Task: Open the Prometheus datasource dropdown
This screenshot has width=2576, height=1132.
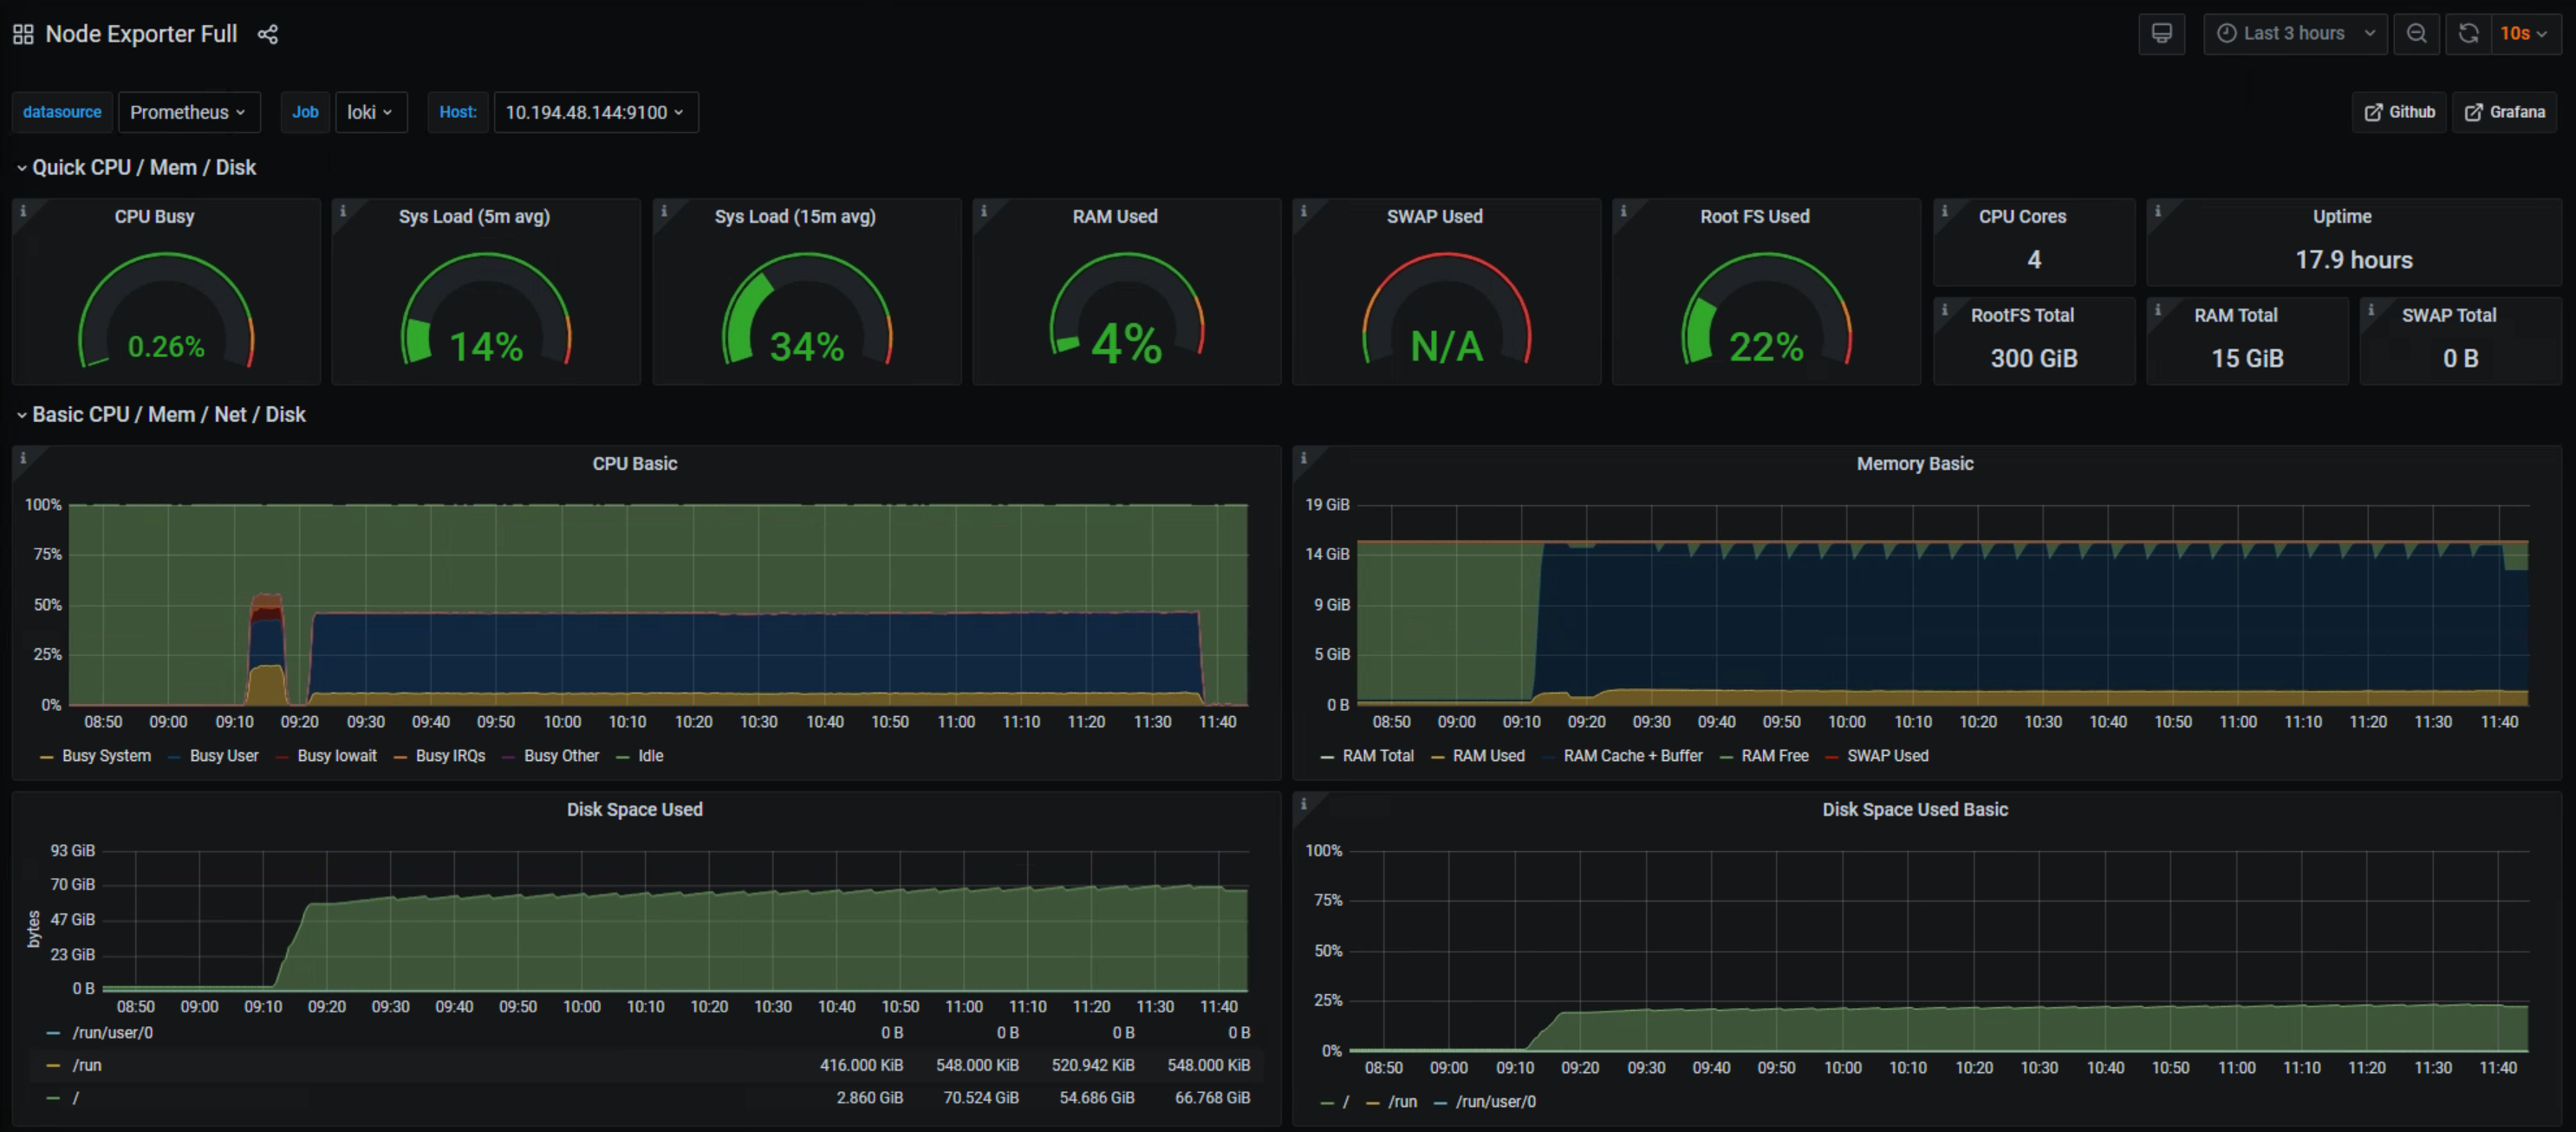Action: point(188,112)
